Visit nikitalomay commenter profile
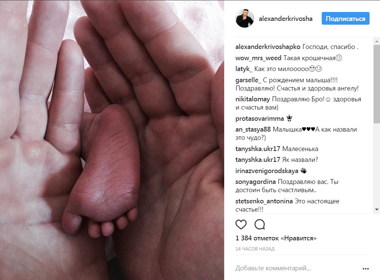This screenshot has height=280, width=380. coord(253,99)
